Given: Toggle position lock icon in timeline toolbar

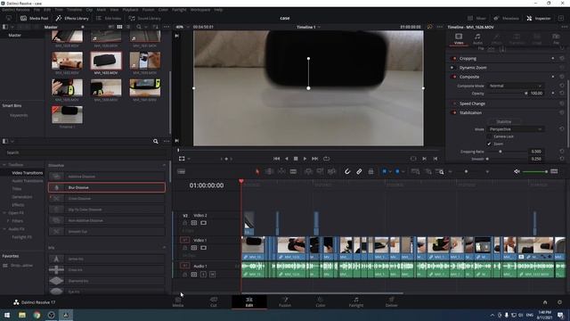Looking at the screenshot, I should 370,171.
